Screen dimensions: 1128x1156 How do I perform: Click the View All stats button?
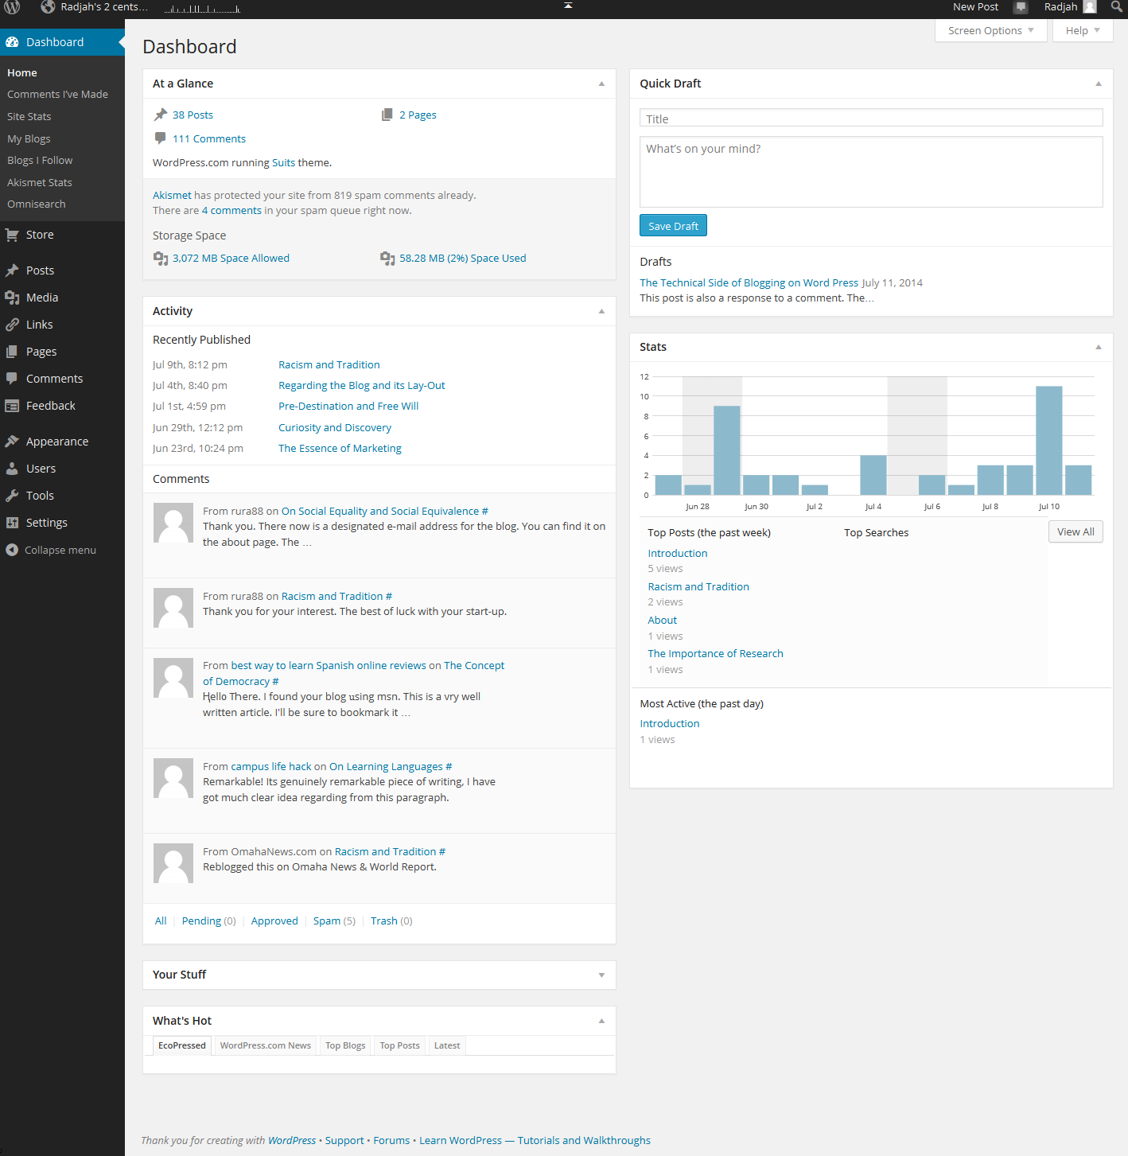[1075, 532]
